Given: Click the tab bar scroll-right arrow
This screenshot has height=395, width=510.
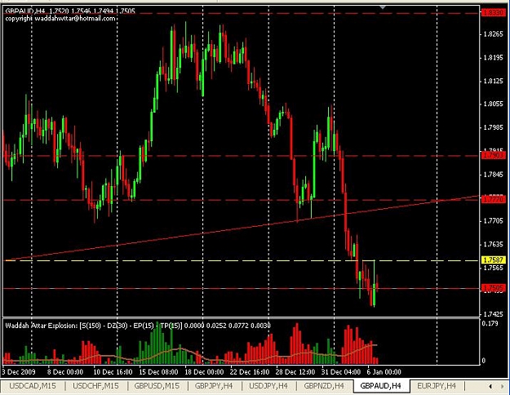Looking at the screenshot, I should click(501, 387).
